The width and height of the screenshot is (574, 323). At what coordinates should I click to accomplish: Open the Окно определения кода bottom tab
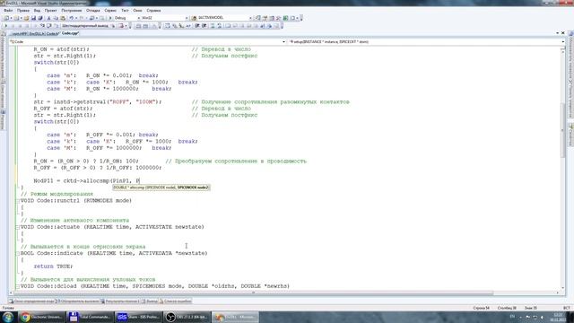31,301
